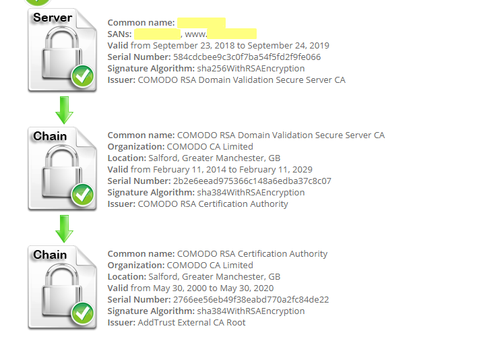Click the serial number 2766ee56eb49f38eabd770a2fc84de22
The image size is (479, 341).
tap(251, 299)
